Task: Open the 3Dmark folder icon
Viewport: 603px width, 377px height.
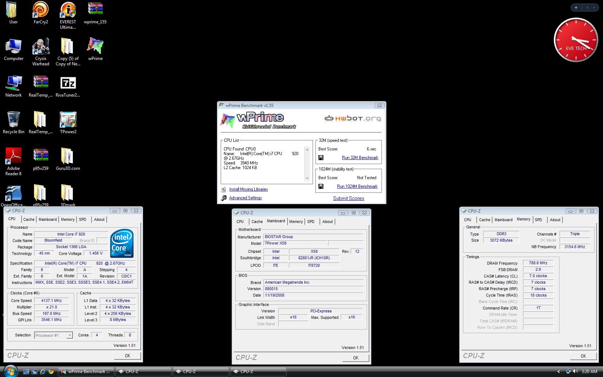Action: coord(68,196)
